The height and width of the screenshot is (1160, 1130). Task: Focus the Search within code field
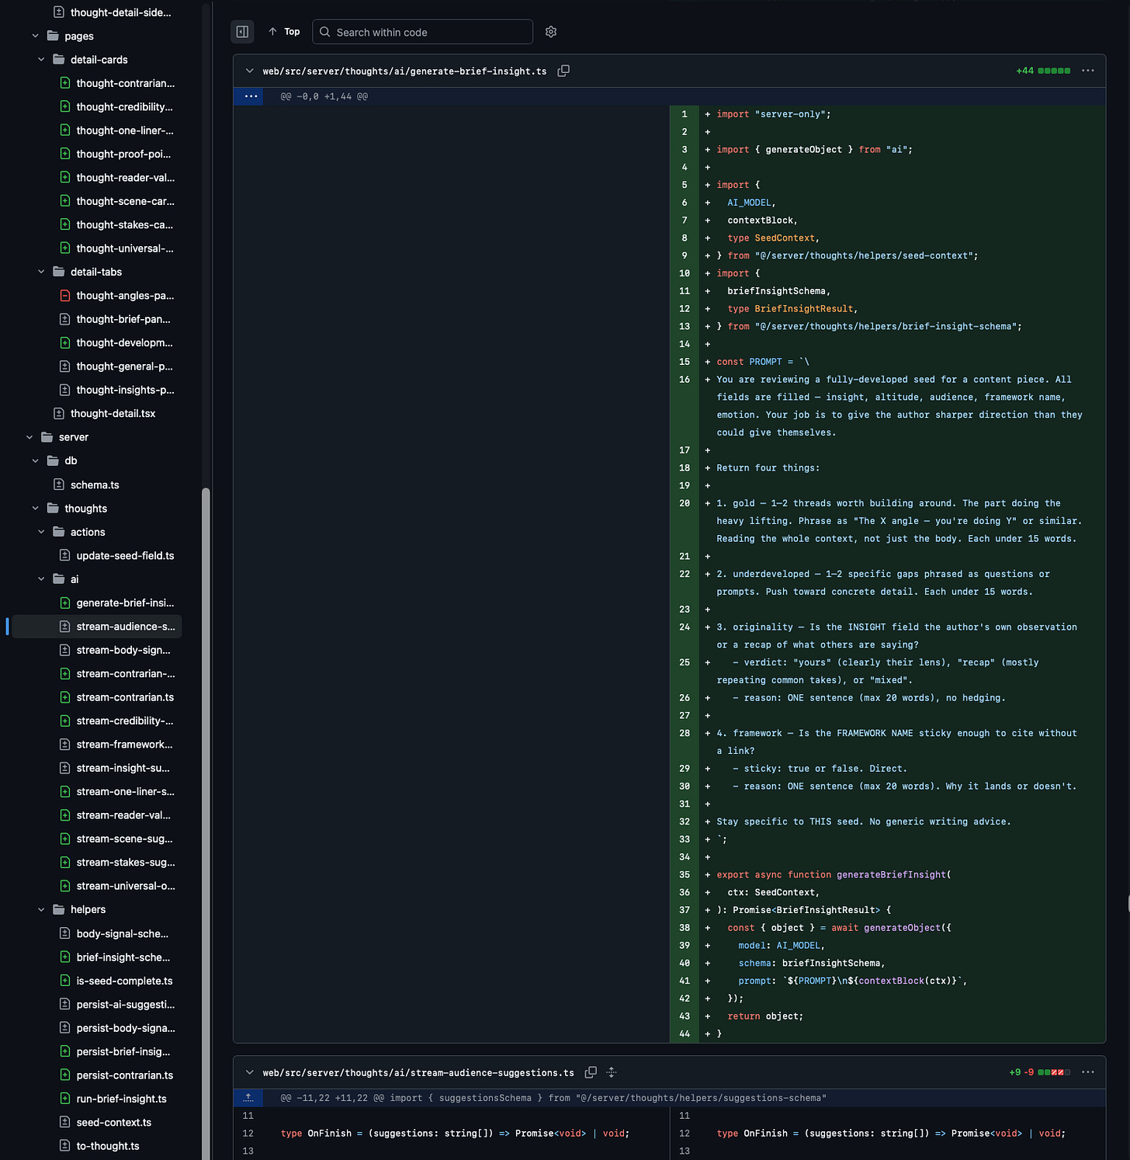(x=422, y=32)
